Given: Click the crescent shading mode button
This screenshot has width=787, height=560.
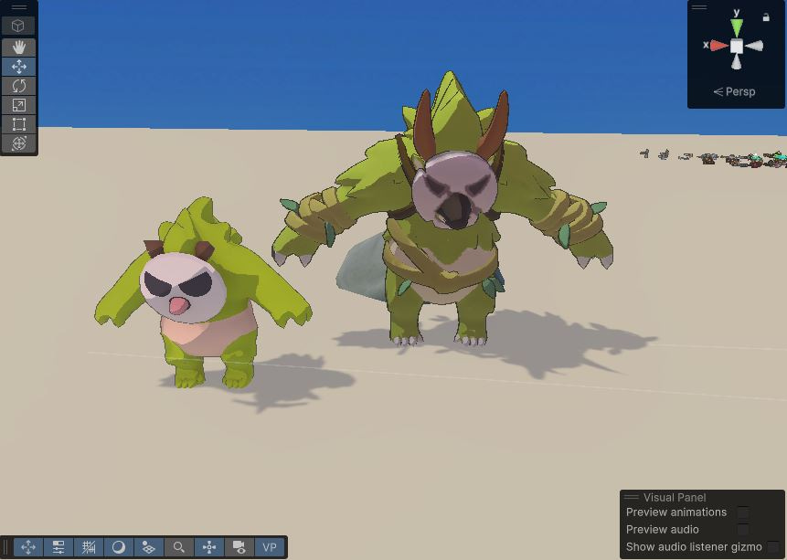Looking at the screenshot, I should [x=119, y=547].
